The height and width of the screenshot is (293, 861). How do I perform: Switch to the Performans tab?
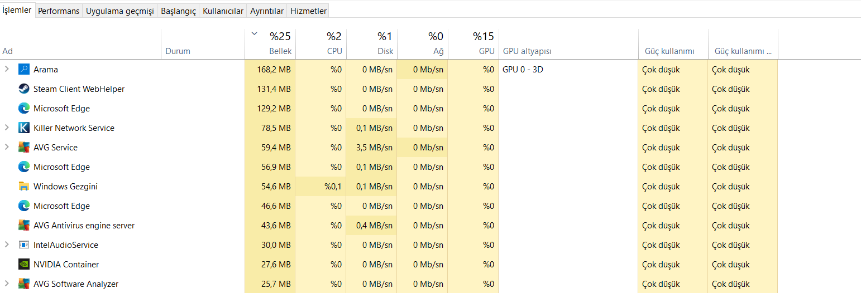coord(59,11)
